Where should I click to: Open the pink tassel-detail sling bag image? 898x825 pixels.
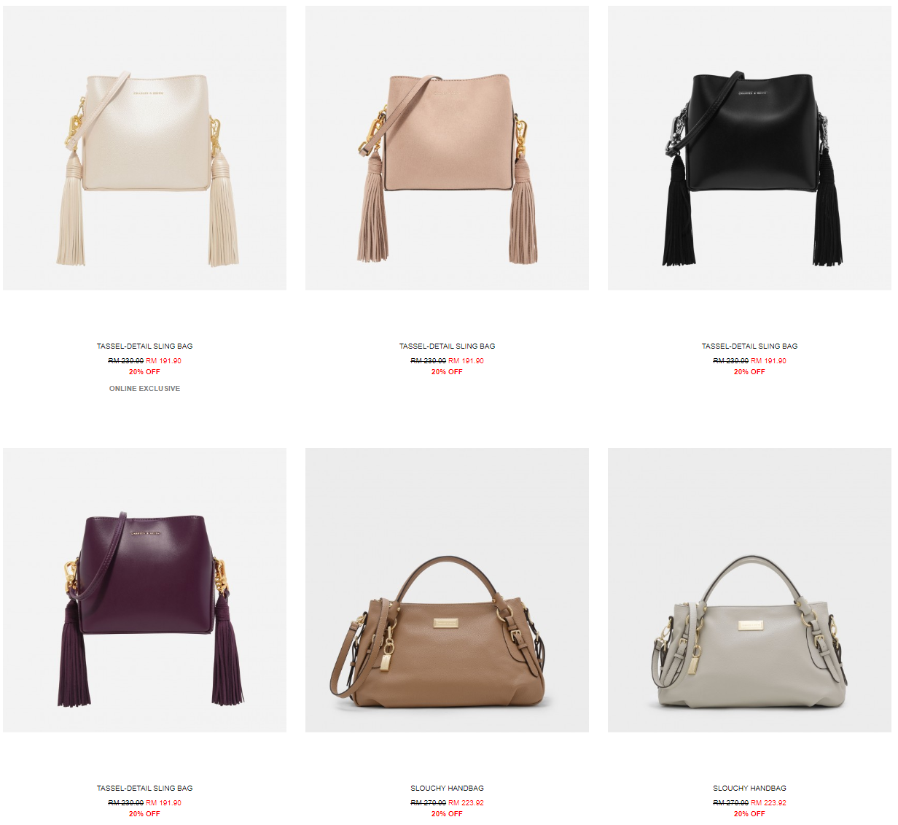point(447,148)
